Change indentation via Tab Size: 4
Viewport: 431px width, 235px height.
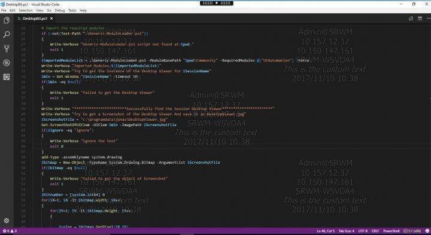[347, 231]
